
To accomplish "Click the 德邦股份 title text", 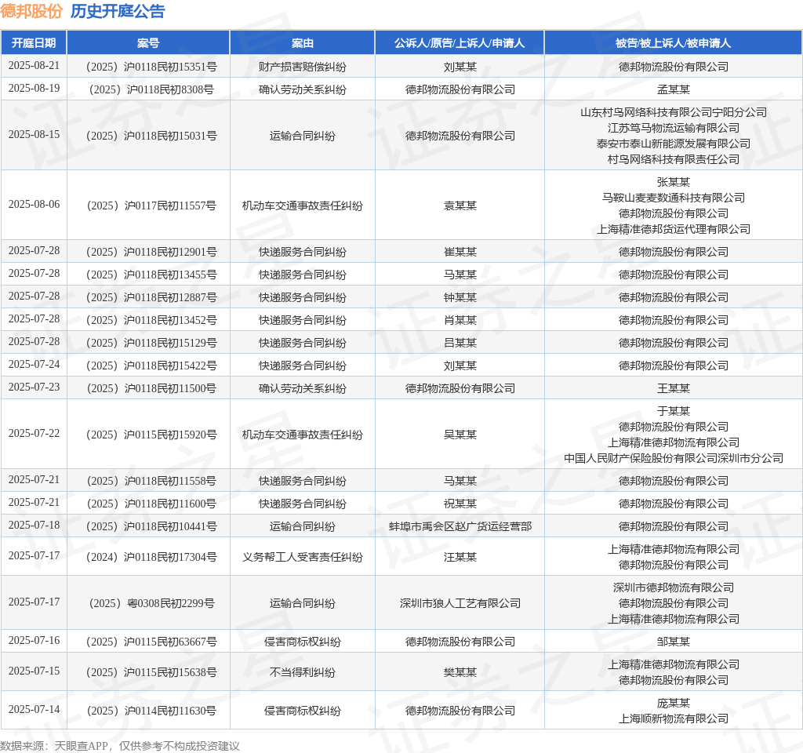I will point(31,11).
